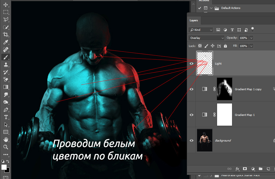The width and height of the screenshot is (275, 179).
Task: Select the Rectangular Marquee tool
Action: pos(5,12)
